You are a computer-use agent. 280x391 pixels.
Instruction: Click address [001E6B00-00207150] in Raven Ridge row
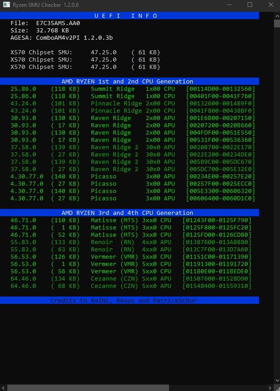(x=221, y=118)
